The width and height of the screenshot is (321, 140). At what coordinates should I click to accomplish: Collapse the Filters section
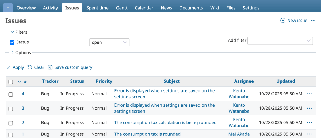pyautogui.click(x=12, y=32)
